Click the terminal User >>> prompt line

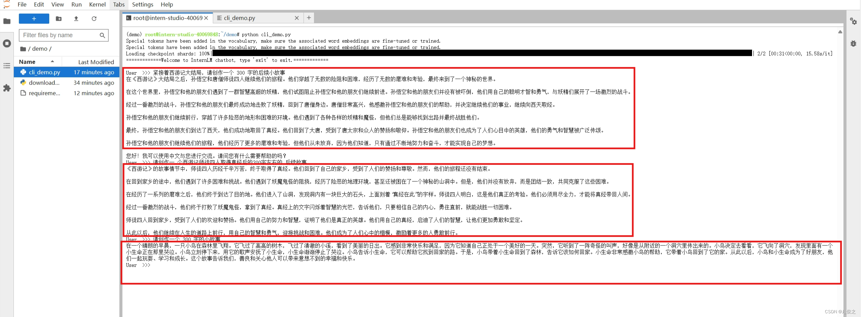click(x=138, y=265)
